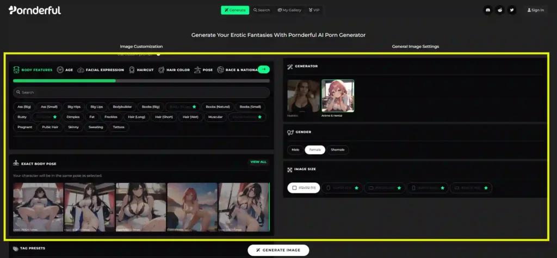This screenshot has height=258, width=557.
Task: Click the Generator wand icon
Action: coord(290,66)
